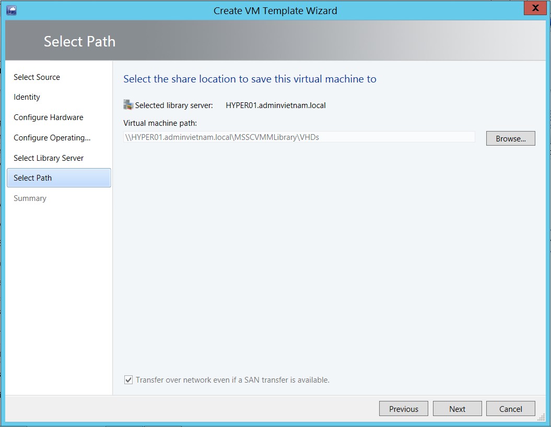Click the resize grip at window corner

point(541,417)
